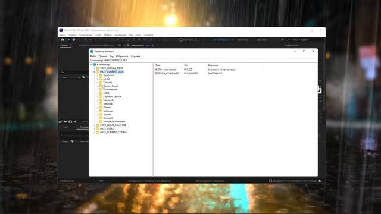Click new composition icon in After Effects project panel
Screen dimensions: 381x214
(x=70, y=121)
